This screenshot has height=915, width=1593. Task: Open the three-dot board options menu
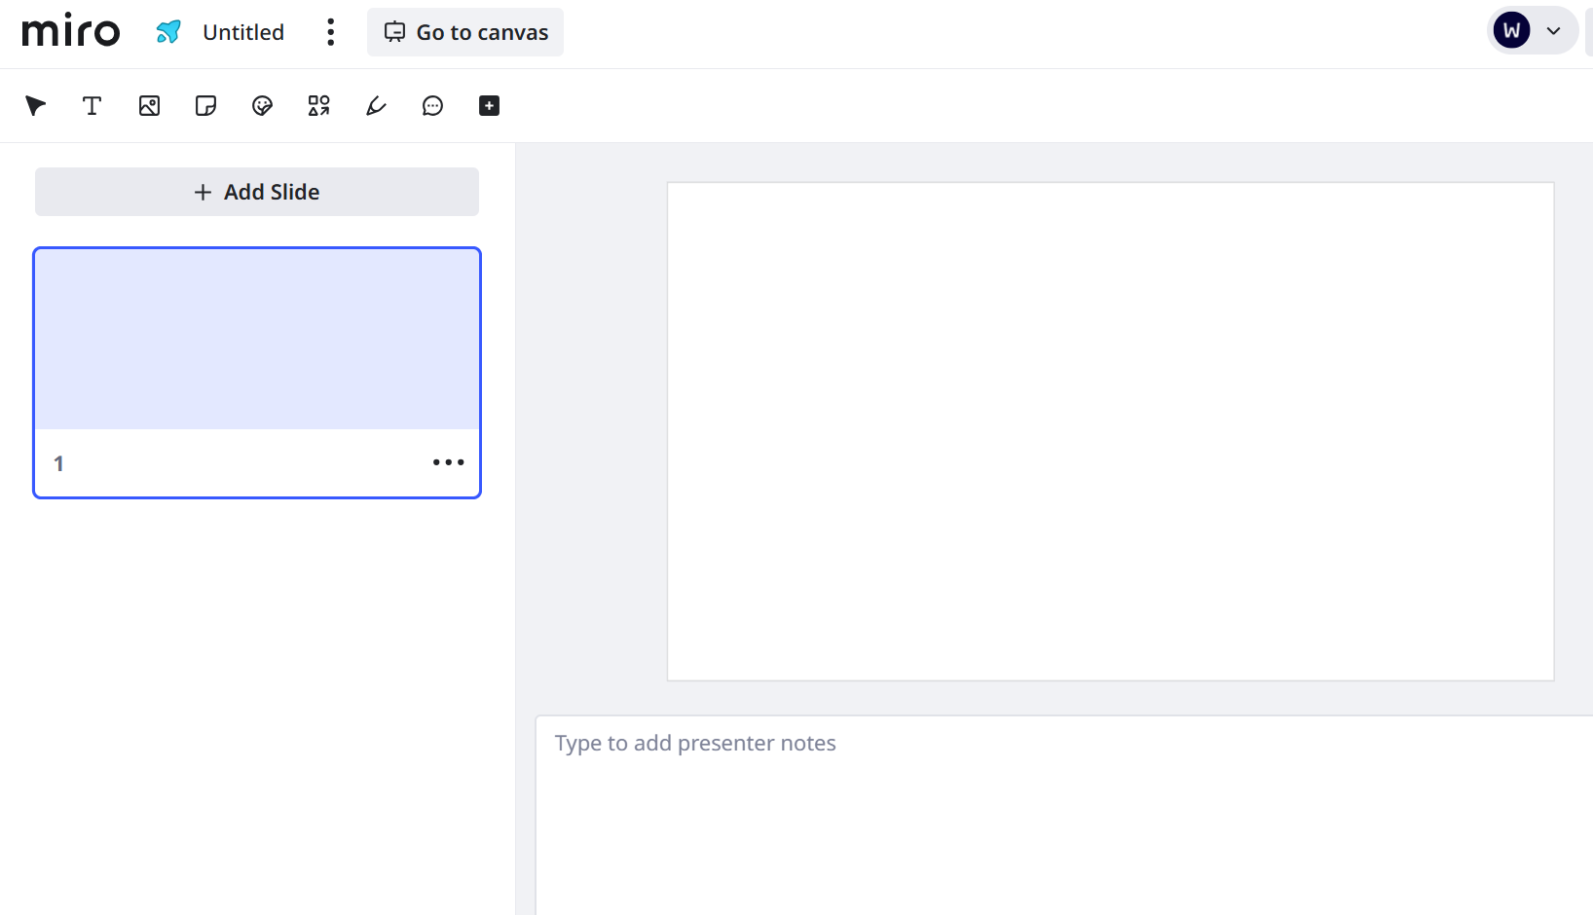coord(330,32)
